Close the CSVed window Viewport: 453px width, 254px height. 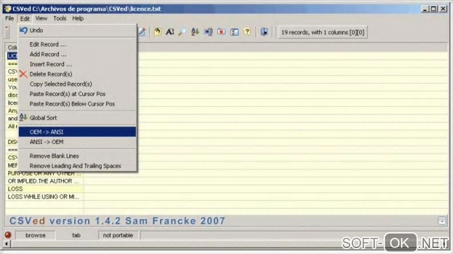443,9
